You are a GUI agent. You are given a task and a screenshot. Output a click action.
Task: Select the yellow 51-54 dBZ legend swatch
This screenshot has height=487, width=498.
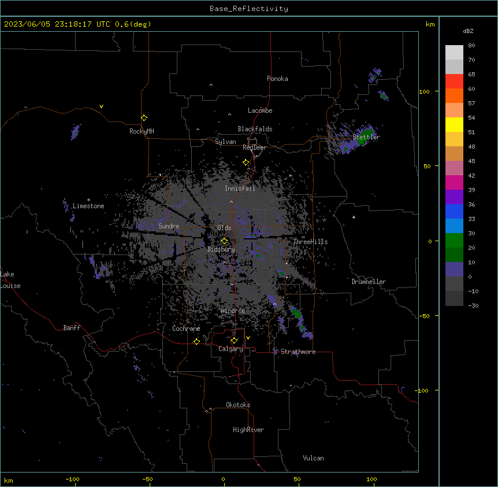(x=454, y=124)
